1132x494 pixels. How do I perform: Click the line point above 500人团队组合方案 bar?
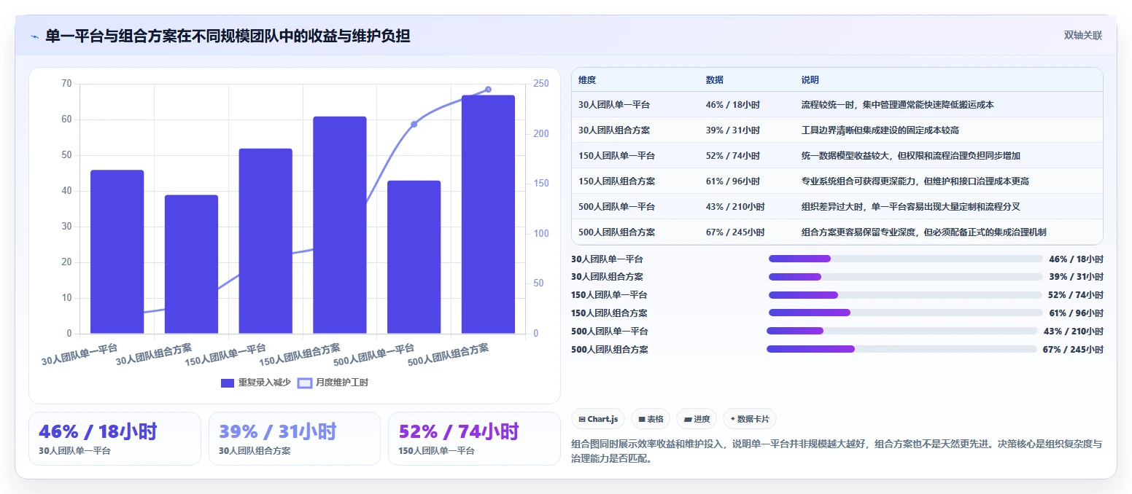click(x=488, y=90)
